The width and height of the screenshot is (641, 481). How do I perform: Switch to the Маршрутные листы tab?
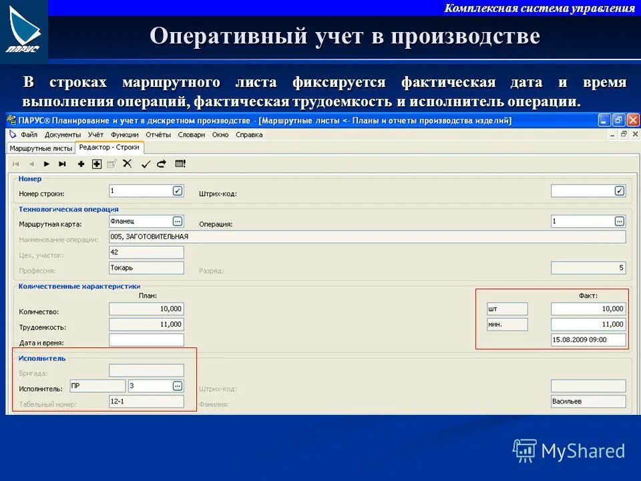pos(41,148)
